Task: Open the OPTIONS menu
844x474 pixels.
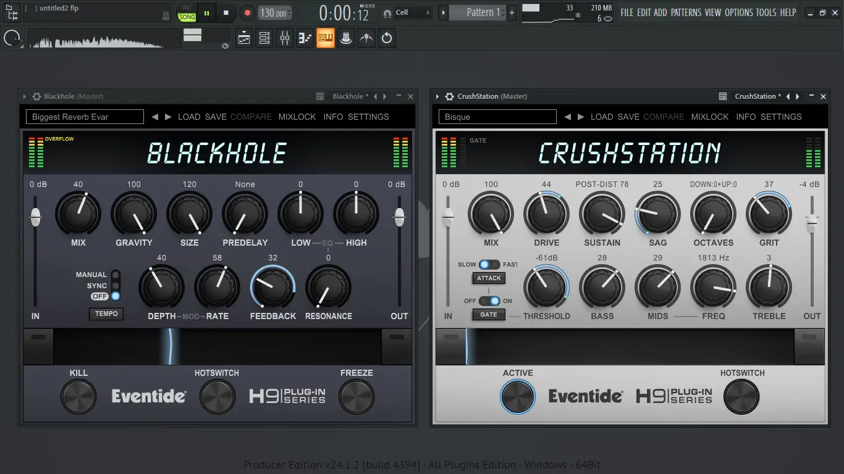Action: pyautogui.click(x=739, y=12)
